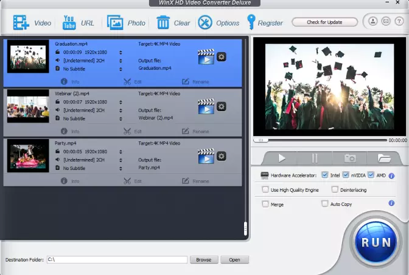Screen dimensions: 409x275
Task: Open the help question mark icon
Action: [399, 21]
